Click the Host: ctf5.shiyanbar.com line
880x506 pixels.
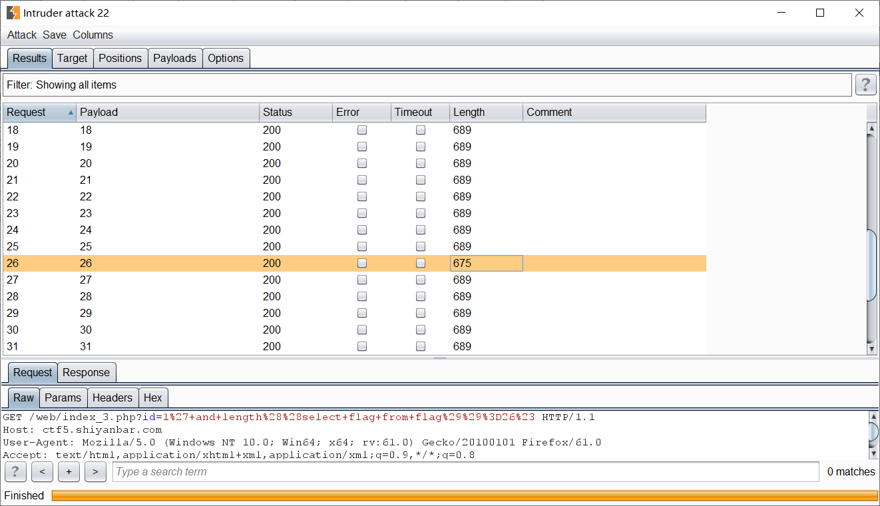[x=83, y=430]
